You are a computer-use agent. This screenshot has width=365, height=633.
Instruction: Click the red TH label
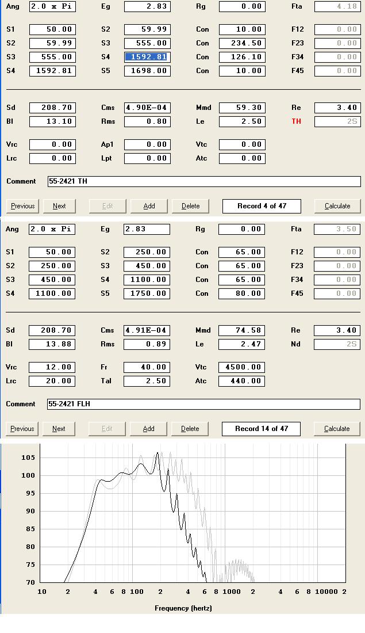click(297, 121)
